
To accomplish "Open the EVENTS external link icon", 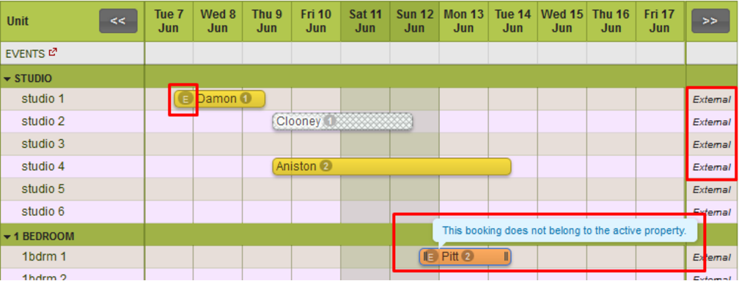I will pos(52,53).
